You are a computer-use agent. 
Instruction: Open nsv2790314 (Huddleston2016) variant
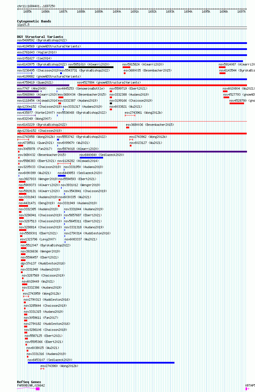[x=87, y=233]
